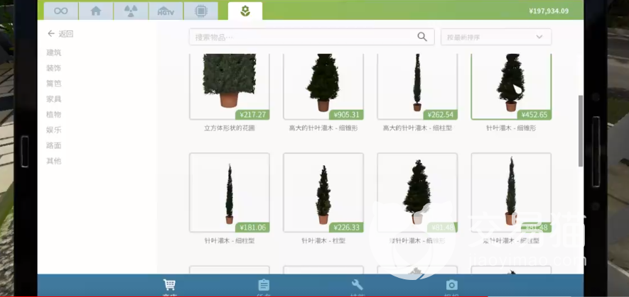Open the chip icon tab

point(200,11)
